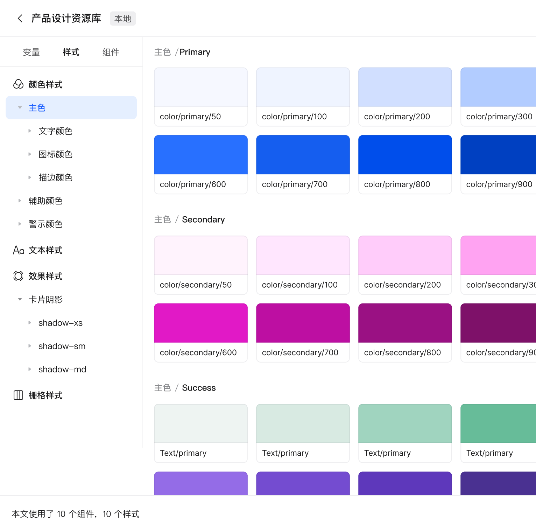Open the 文本样式 section
Viewport: 536px width, 532px height.
45,250
